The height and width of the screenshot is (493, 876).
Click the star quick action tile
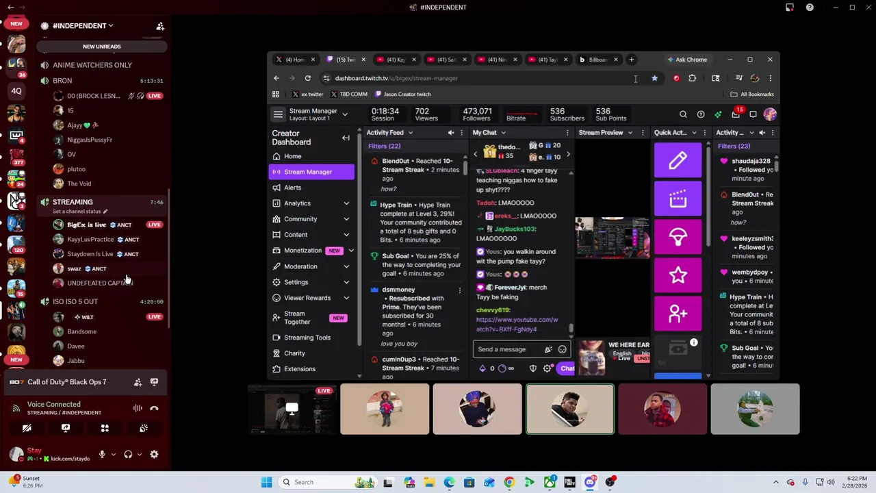tap(678, 275)
